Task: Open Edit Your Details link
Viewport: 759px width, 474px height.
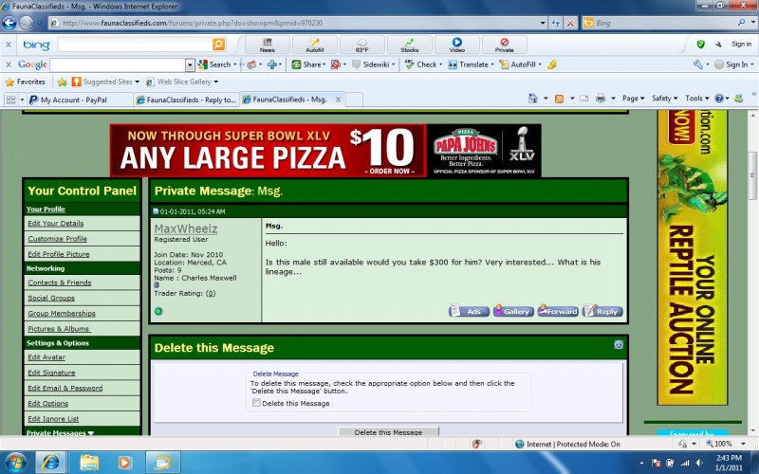Action: tap(56, 224)
